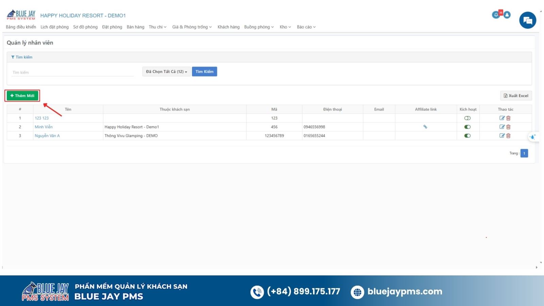544x306 pixels.
Task: Select page 1 in the pagination control
Action: click(x=525, y=153)
